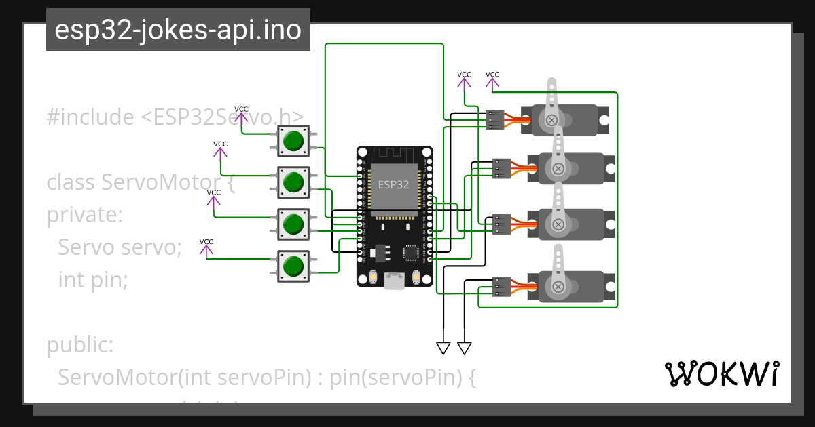
Task: Click the VCC symbol above the top pushbutton
Action: point(242,115)
